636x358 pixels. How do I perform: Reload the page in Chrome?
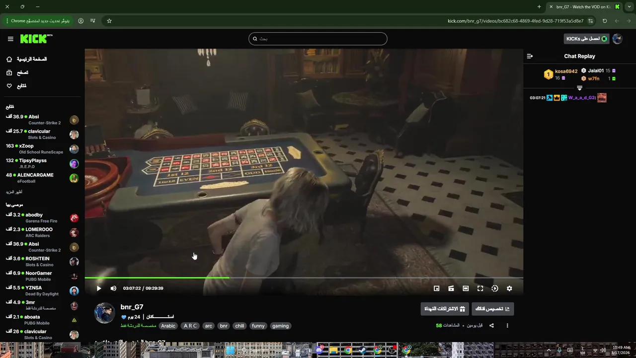[605, 21]
